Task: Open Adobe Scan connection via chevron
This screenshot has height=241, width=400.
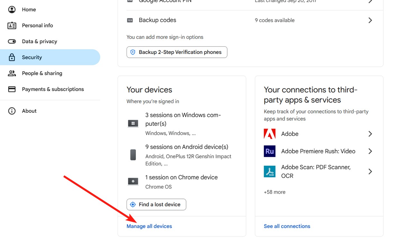Action: point(370,171)
